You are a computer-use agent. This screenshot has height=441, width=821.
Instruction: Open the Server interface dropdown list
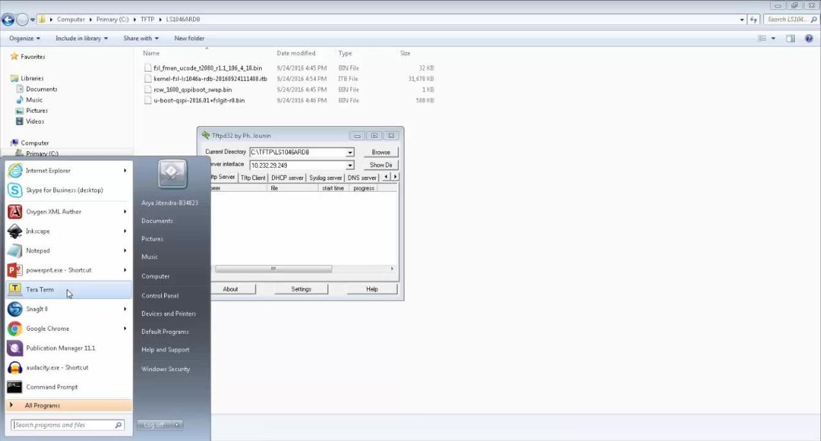pyautogui.click(x=350, y=165)
